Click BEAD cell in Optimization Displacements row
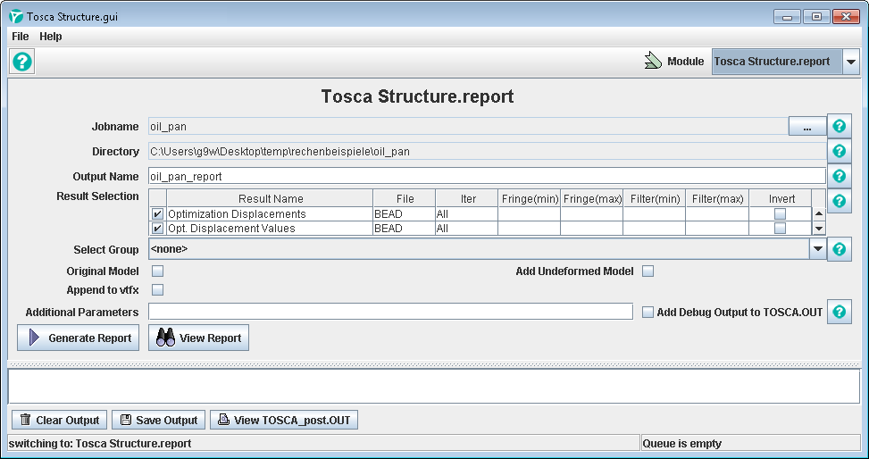Screen dimensions: 869x459 pos(405,214)
